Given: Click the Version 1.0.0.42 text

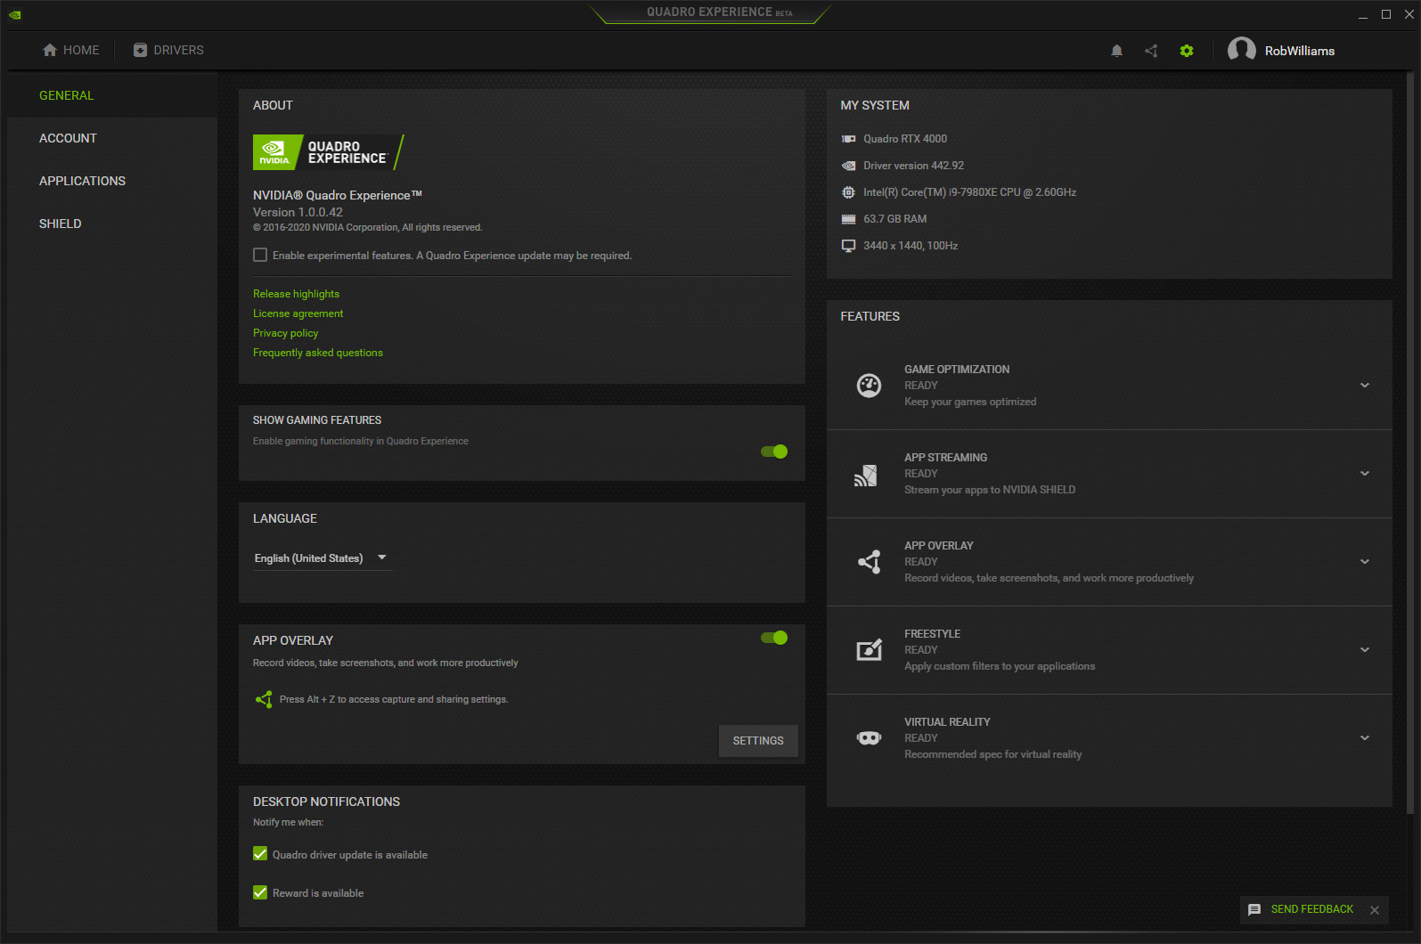Looking at the screenshot, I should [x=298, y=212].
